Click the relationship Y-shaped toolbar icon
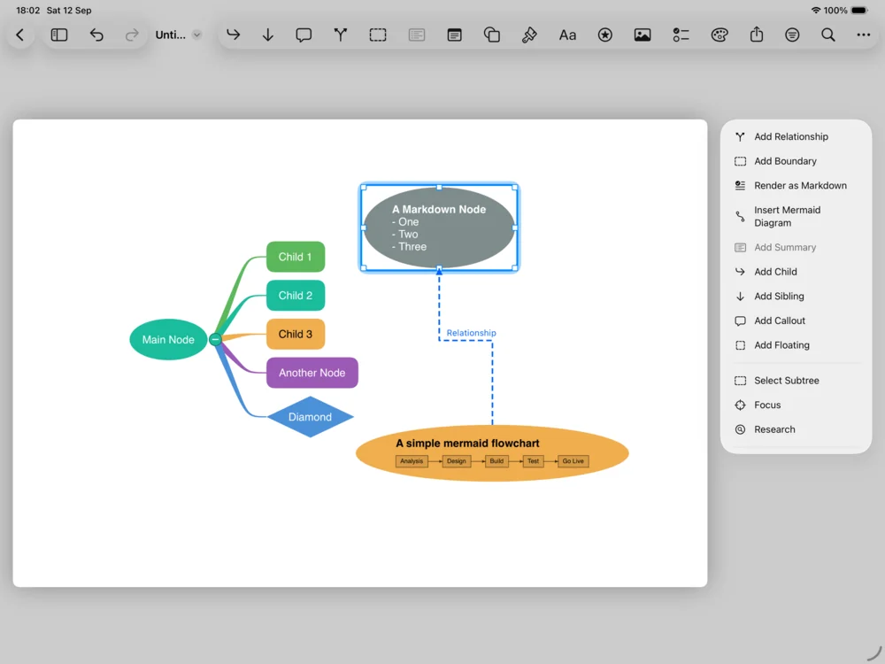Viewport: 885px width, 664px height. pos(341,35)
